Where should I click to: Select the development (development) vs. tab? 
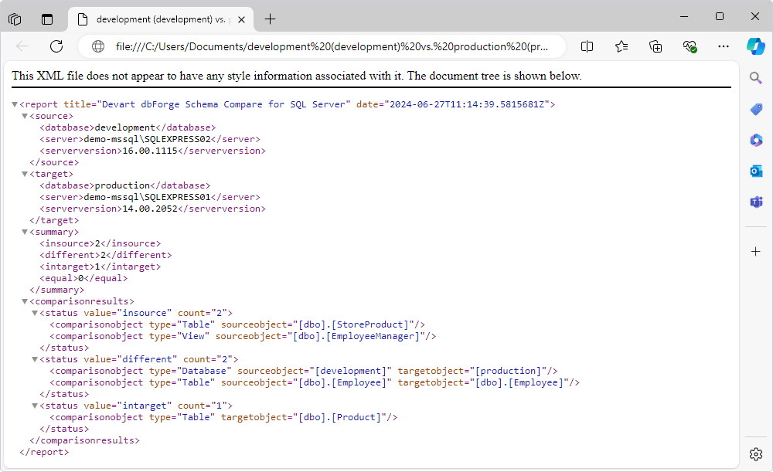coord(161,19)
